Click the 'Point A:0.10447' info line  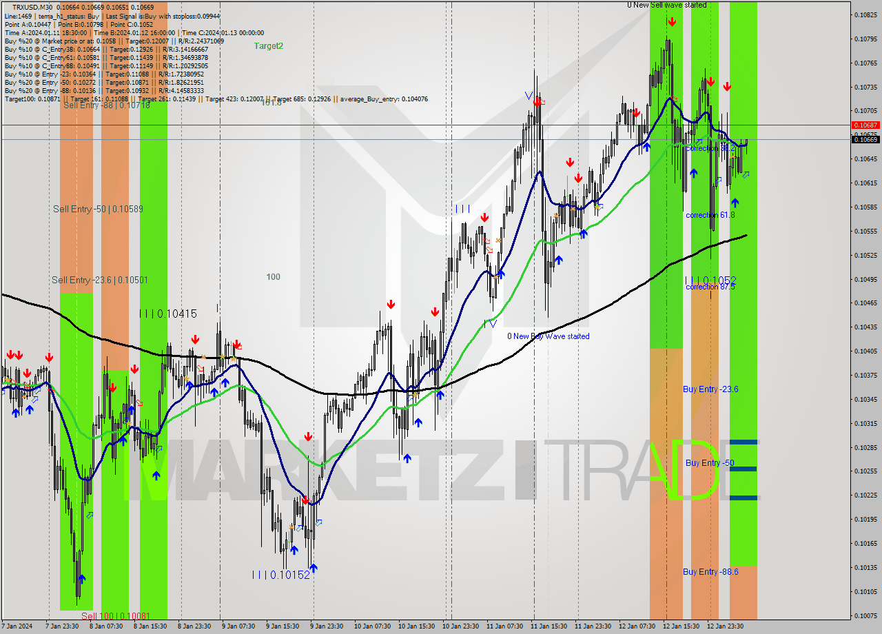[79, 24]
